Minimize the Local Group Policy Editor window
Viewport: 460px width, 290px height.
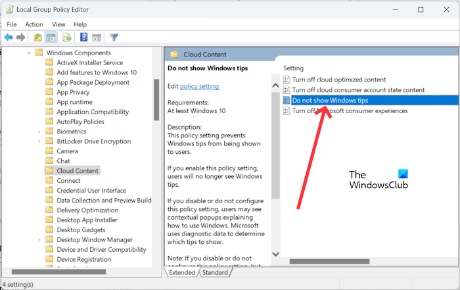(x=395, y=10)
